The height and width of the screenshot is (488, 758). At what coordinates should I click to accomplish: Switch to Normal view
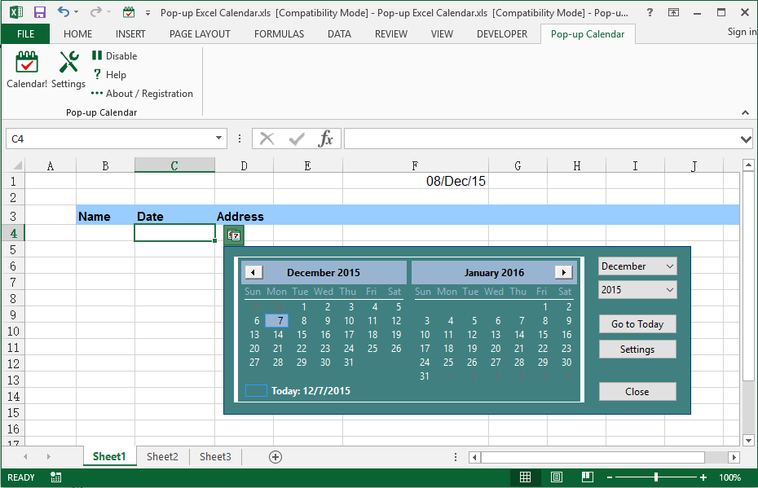tap(526, 477)
